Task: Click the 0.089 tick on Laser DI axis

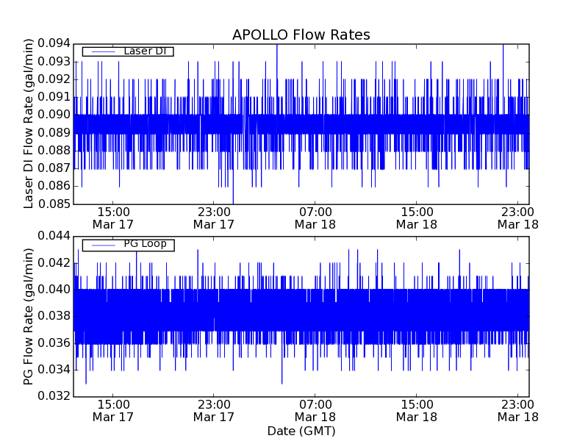Action: [54, 133]
